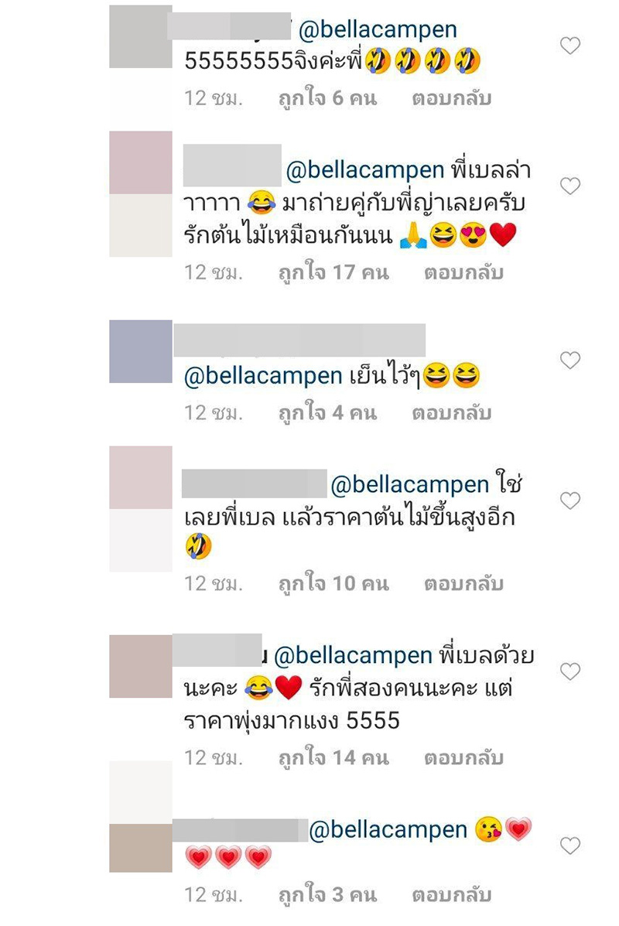
Task: Reply to the 'ราคาพุ่งมากแงง' comment
Action: coord(463,757)
